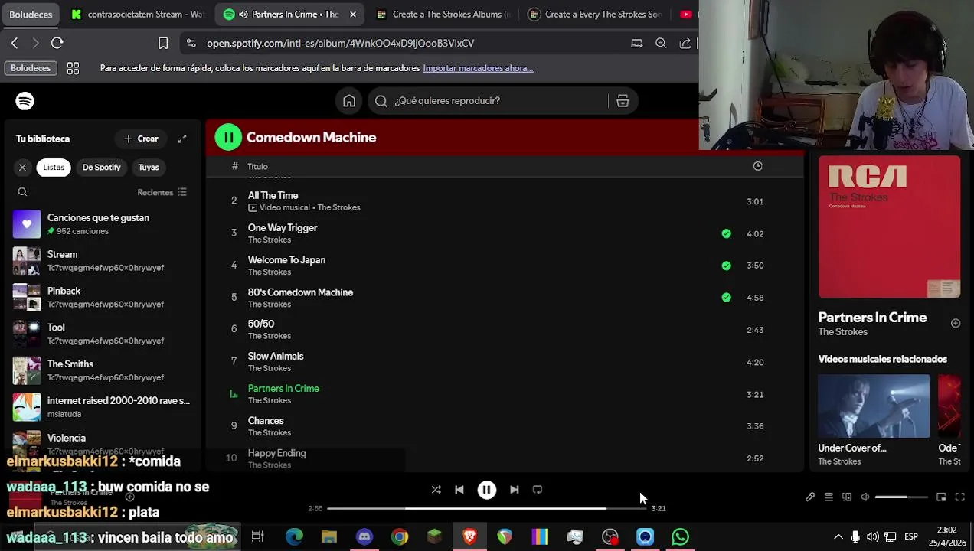
Task: Select track Slow Animals
Action: (x=504, y=362)
